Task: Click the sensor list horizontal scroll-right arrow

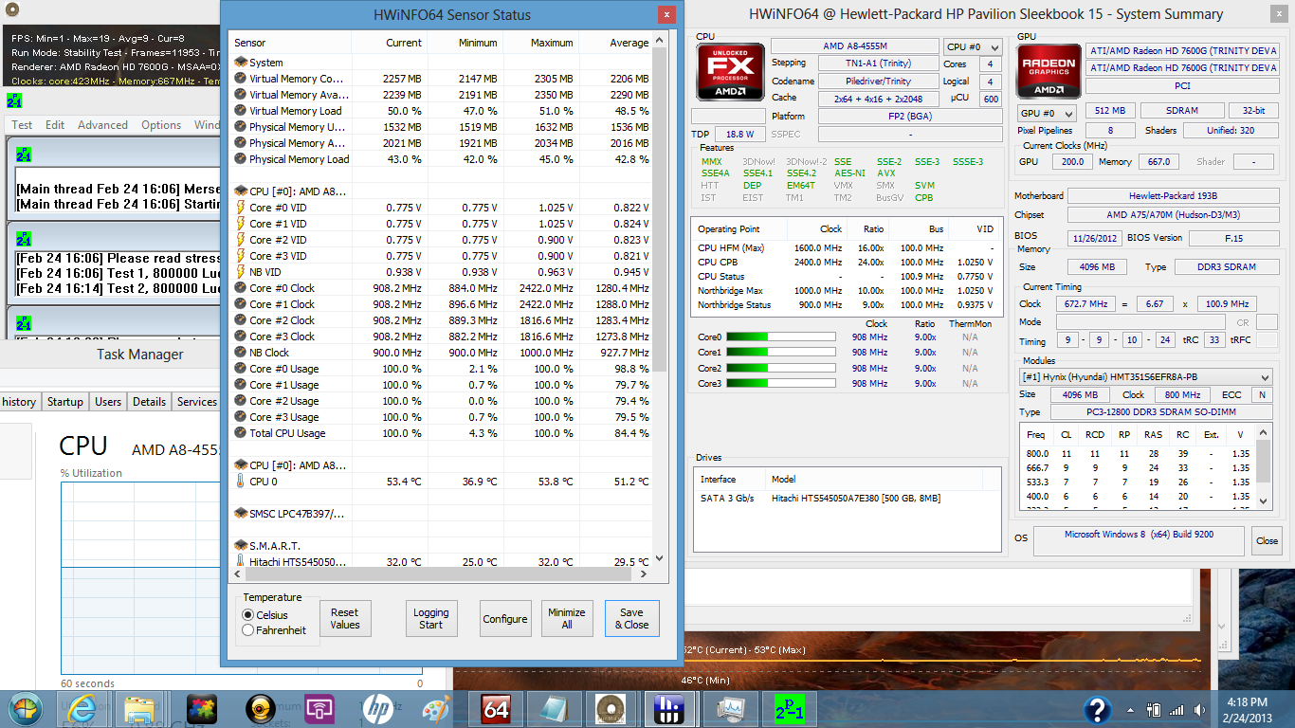Action: 644,574
